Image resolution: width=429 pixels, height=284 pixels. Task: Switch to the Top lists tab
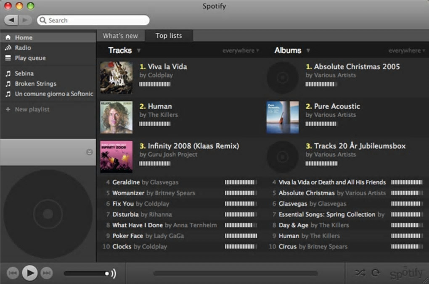click(x=169, y=36)
